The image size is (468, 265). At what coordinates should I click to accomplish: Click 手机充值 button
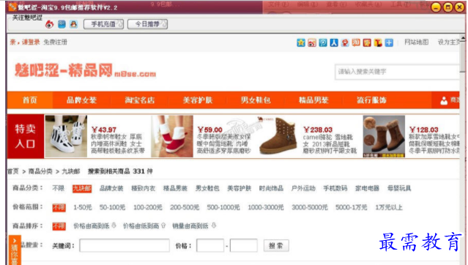click(103, 24)
